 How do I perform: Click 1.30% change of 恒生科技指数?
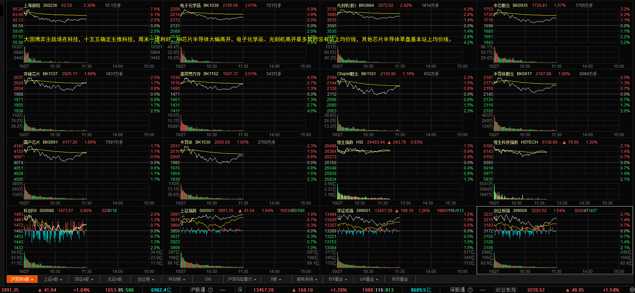592,142
